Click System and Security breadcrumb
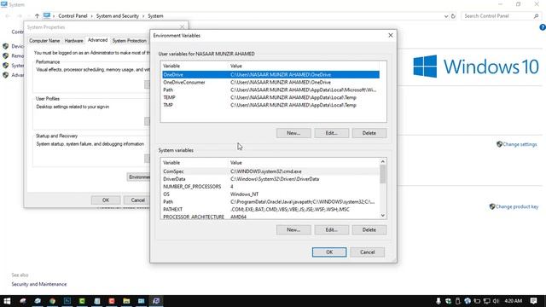The image size is (546, 307). click(118, 16)
